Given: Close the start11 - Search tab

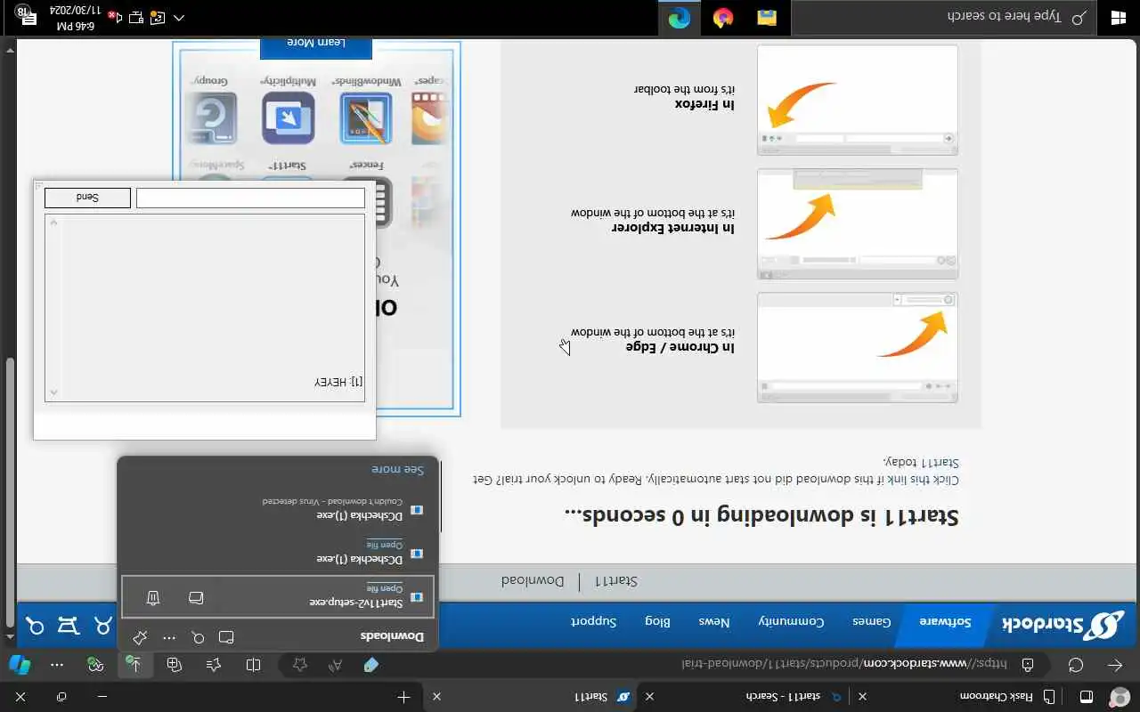Looking at the screenshot, I should tap(649, 697).
